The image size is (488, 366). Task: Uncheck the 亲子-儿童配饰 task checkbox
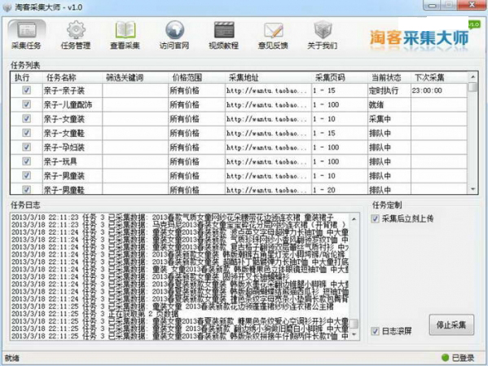click(26, 104)
